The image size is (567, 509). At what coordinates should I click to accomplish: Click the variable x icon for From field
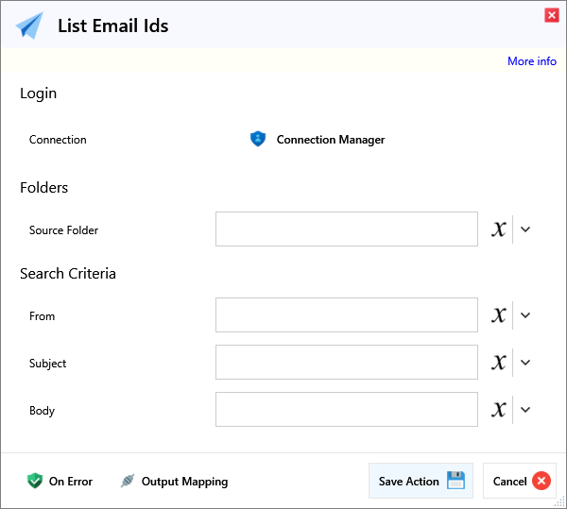[499, 315]
